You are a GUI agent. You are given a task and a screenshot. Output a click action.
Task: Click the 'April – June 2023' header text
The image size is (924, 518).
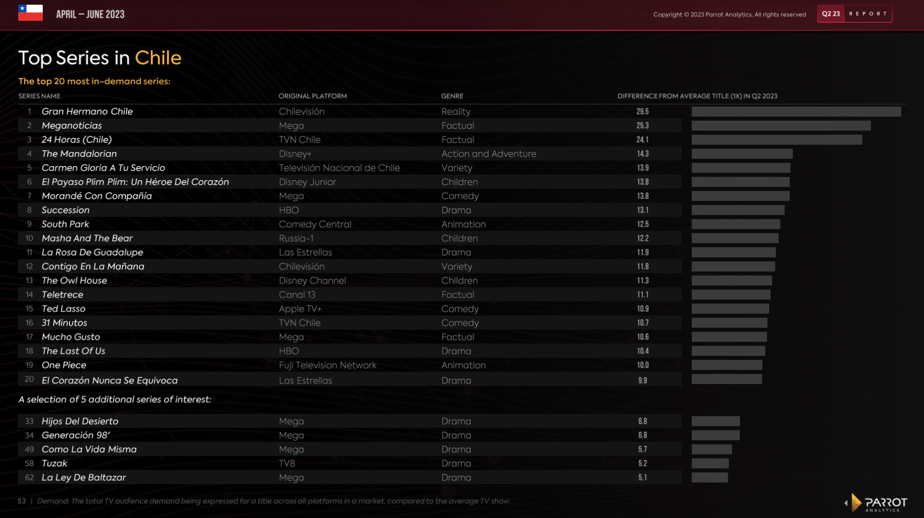tap(90, 14)
